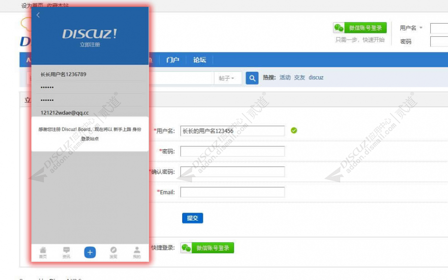Tap the back arrow in mobile overlay
This screenshot has height=280, width=448.
38,15
